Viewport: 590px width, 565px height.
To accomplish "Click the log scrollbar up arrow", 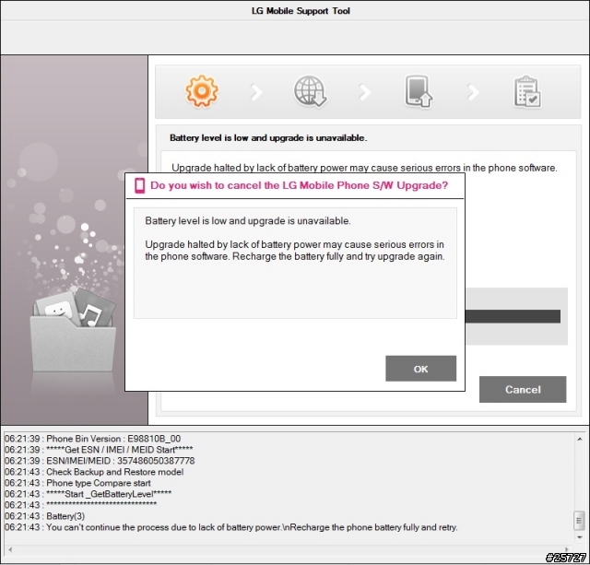I will pos(580,439).
